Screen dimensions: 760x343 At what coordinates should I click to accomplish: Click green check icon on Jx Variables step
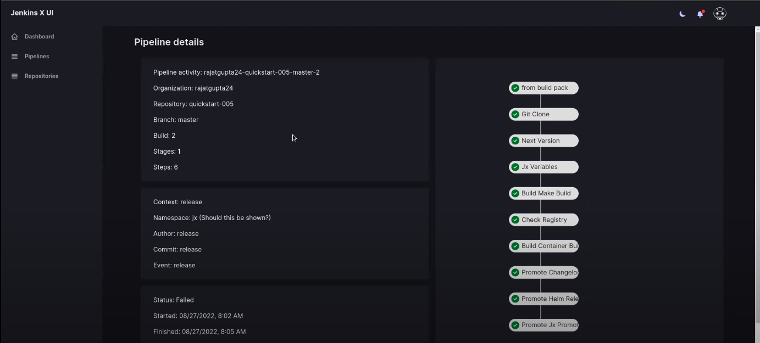coord(515,167)
